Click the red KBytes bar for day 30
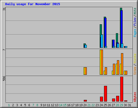Screen dimensions: 138x108 pyautogui.click(x=126, y=101)
